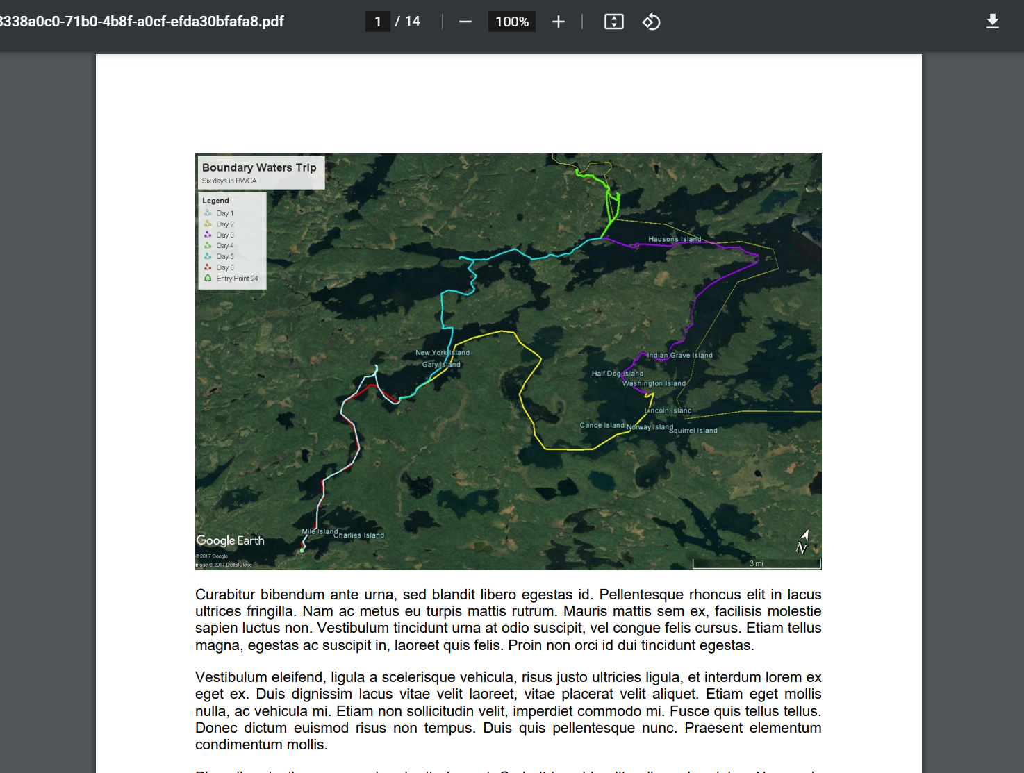Click the Indian Grave Island label
1024x773 pixels.
click(680, 355)
